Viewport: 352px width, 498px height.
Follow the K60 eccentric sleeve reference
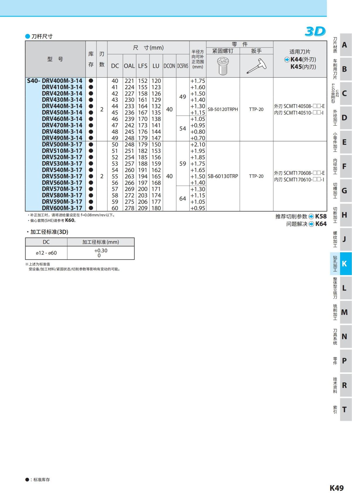click(x=70, y=220)
